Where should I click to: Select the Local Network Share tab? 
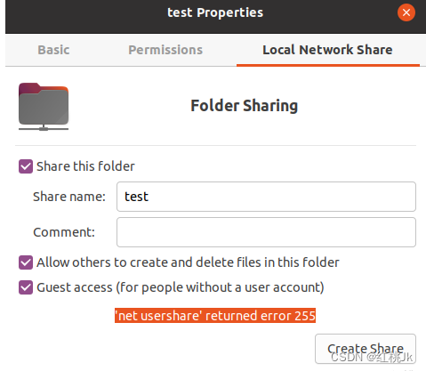coord(327,50)
